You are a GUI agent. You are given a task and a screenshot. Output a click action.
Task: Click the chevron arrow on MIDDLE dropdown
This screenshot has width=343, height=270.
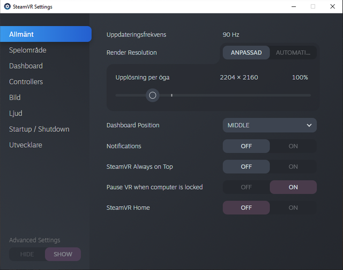(309, 125)
